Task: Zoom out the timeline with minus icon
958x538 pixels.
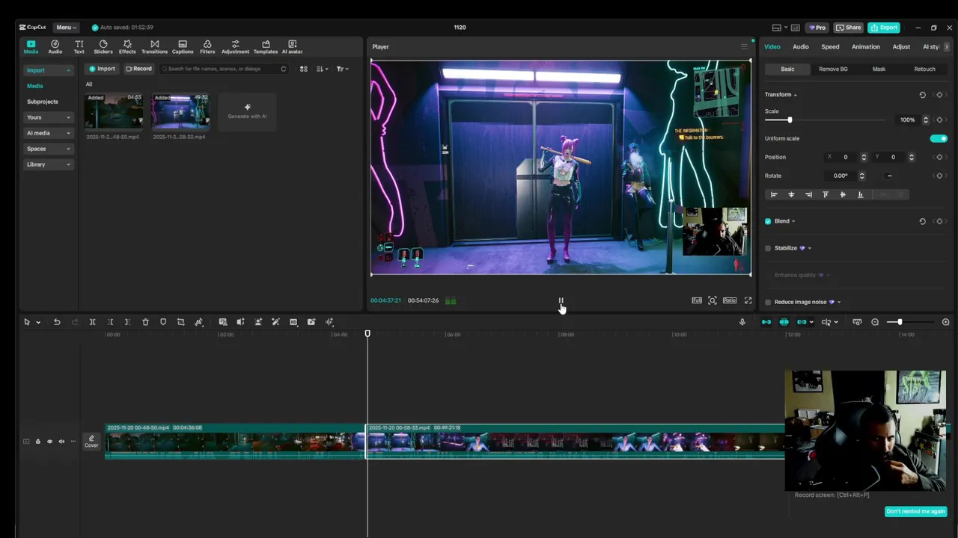Action: tap(875, 322)
